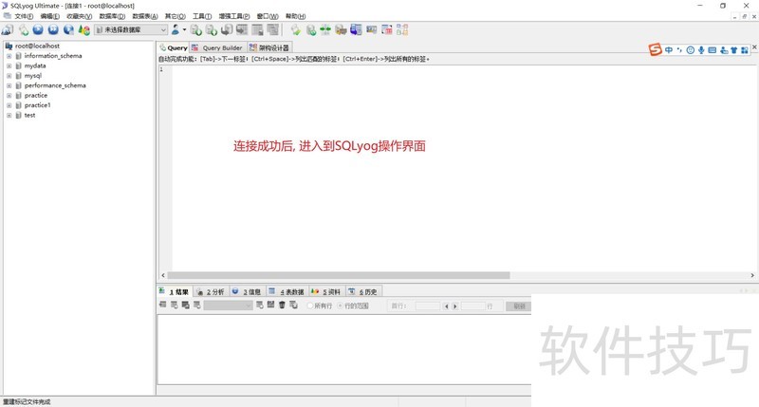The height and width of the screenshot is (407, 759).
Task: Click the next-page arrow beside 首行
Action: pyautogui.click(x=455, y=306)
